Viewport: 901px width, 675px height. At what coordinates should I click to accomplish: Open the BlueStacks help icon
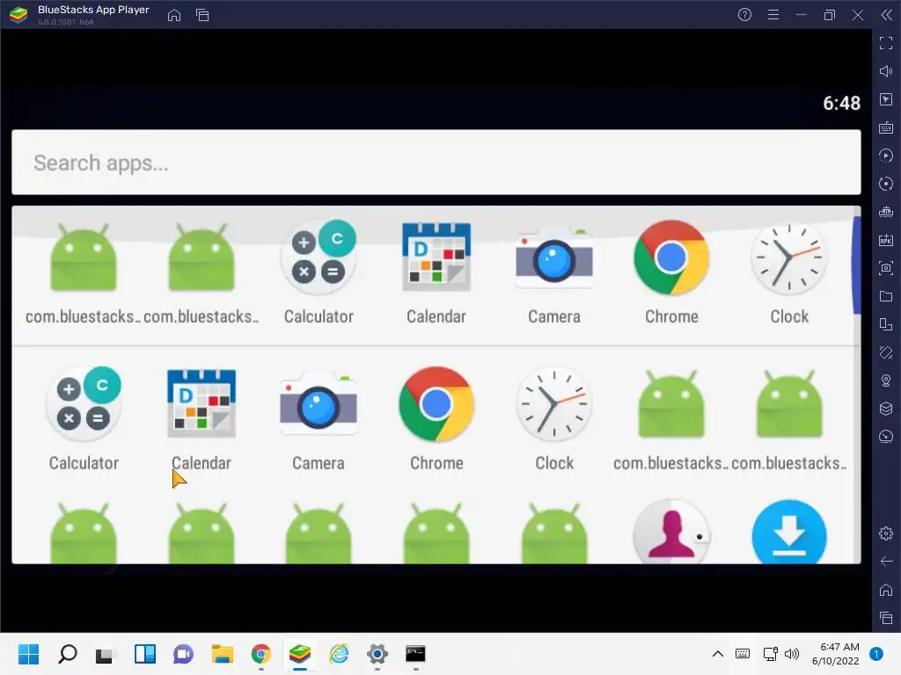[x=744, y=15]
